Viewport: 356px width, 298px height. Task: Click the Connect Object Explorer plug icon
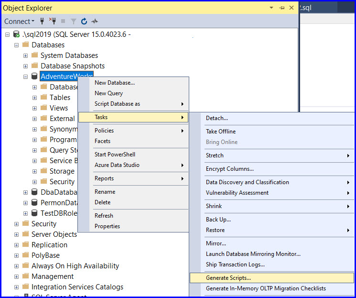click(42, 22)
